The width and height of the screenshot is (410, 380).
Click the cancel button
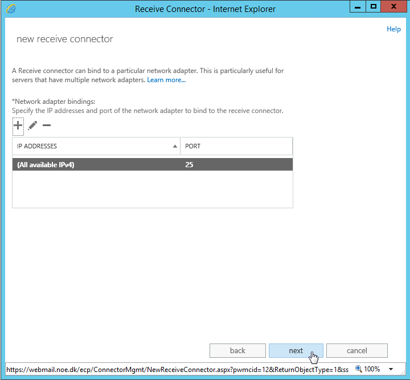357,351
